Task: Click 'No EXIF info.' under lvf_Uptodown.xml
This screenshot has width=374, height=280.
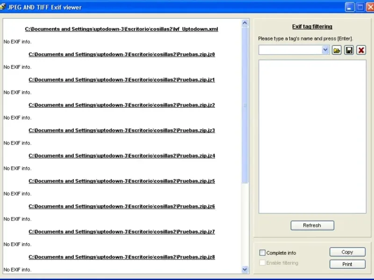Action: [x=17, y=42]
